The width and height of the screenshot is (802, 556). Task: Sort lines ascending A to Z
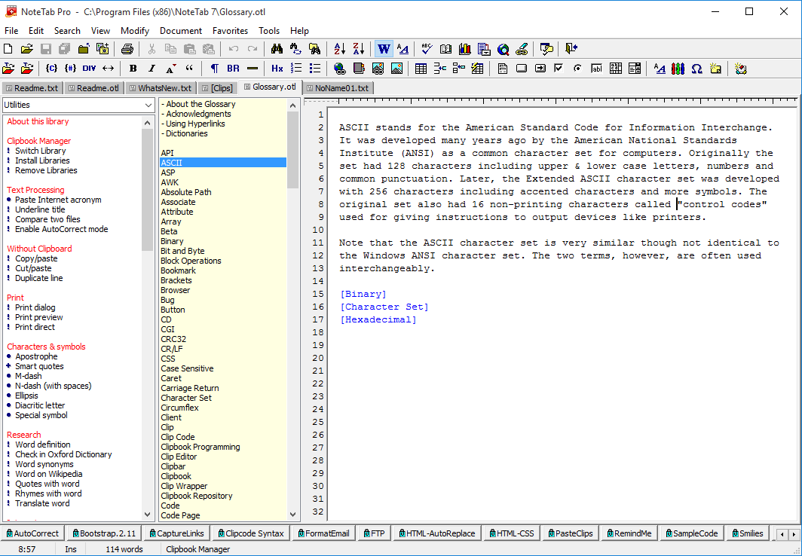click(338, 48)
